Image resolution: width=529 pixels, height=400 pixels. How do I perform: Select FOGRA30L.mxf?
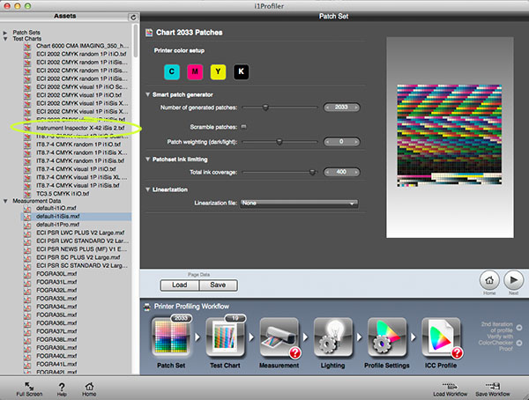point(56,274)
